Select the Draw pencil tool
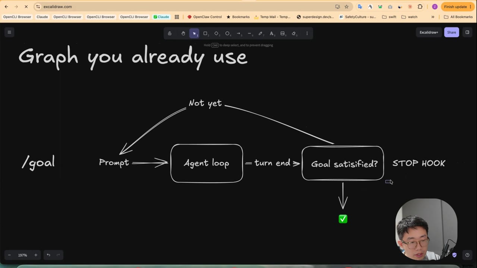Image resolution: width=477 pixels, height=268 pixels. point(260,33)
